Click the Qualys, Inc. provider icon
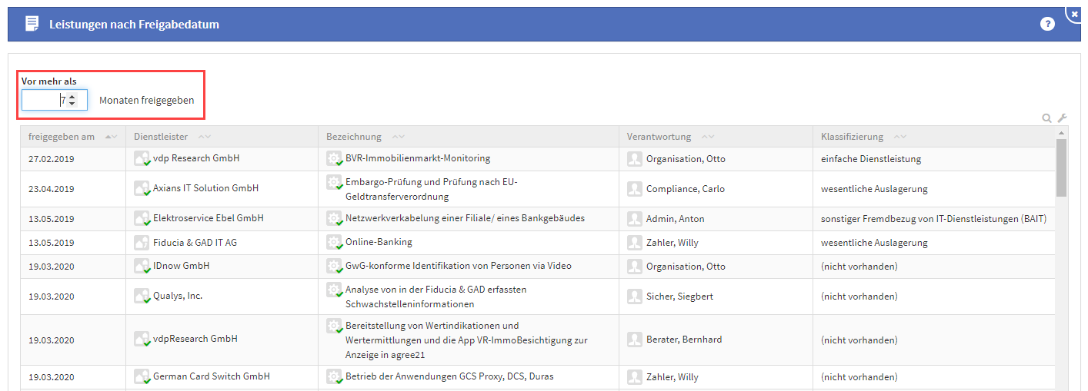Screen dimensions: 1088x391 [x=142, y=297]
